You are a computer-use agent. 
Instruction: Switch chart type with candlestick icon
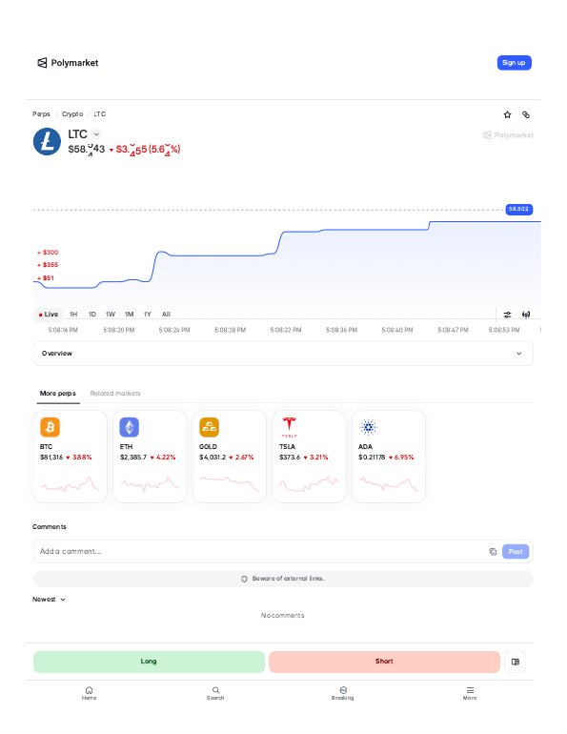click(526, 315)
